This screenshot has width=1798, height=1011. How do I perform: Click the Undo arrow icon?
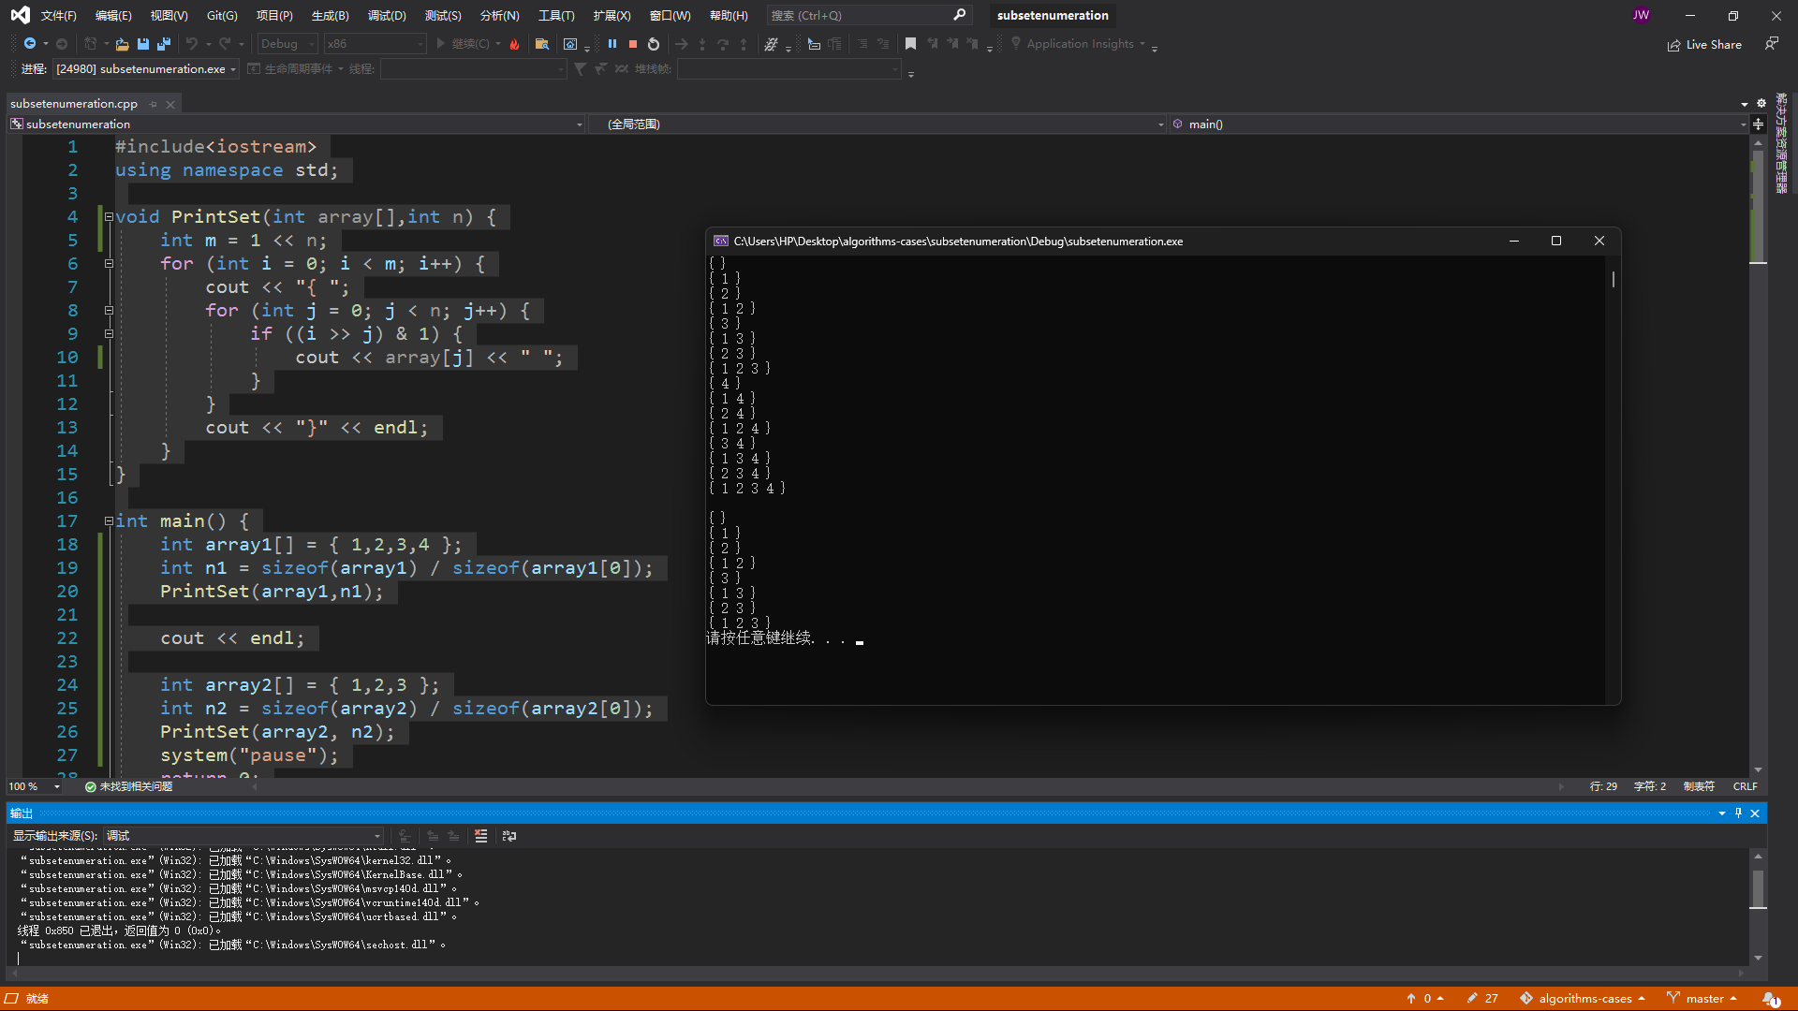tap(192, 44)
